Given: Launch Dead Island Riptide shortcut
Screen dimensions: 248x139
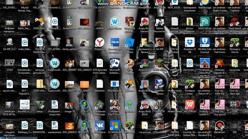Looking at the screenshot, I should click(x=234, y=22).
